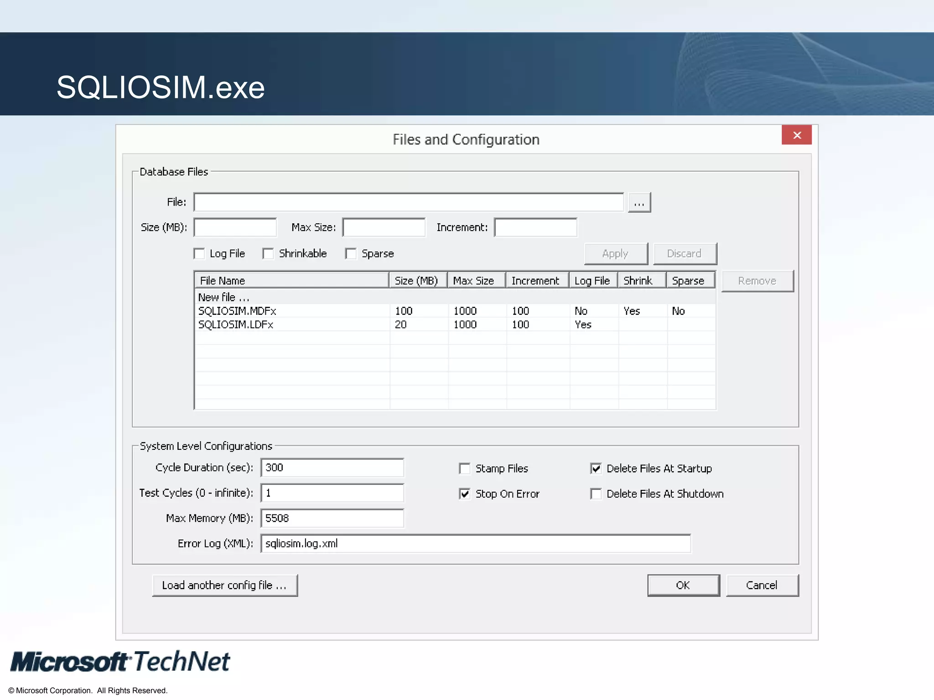Click Shrink value 'Yes' for SQLIOSIM.MDFx
This screenshot has width=934, height=700.
point(632,311)
